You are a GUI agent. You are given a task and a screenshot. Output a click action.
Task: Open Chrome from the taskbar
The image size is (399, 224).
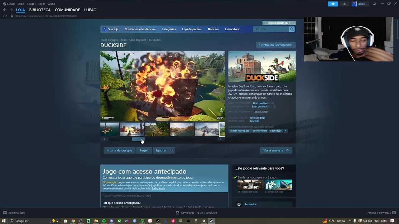tap(73, 221)
